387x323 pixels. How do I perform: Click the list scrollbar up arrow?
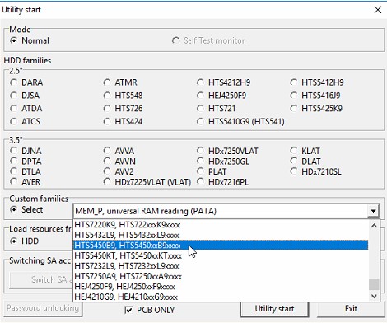tap(374, 226)
